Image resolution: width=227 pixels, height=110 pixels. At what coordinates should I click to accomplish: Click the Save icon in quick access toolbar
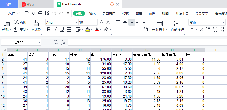[x=27, y=13]
